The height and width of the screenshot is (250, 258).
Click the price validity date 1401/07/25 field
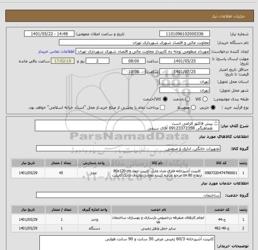pos(185,71)
